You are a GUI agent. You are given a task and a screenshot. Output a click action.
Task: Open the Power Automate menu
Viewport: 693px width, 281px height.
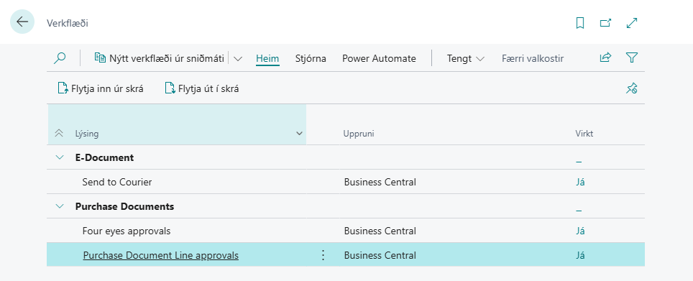pos(379,58)
